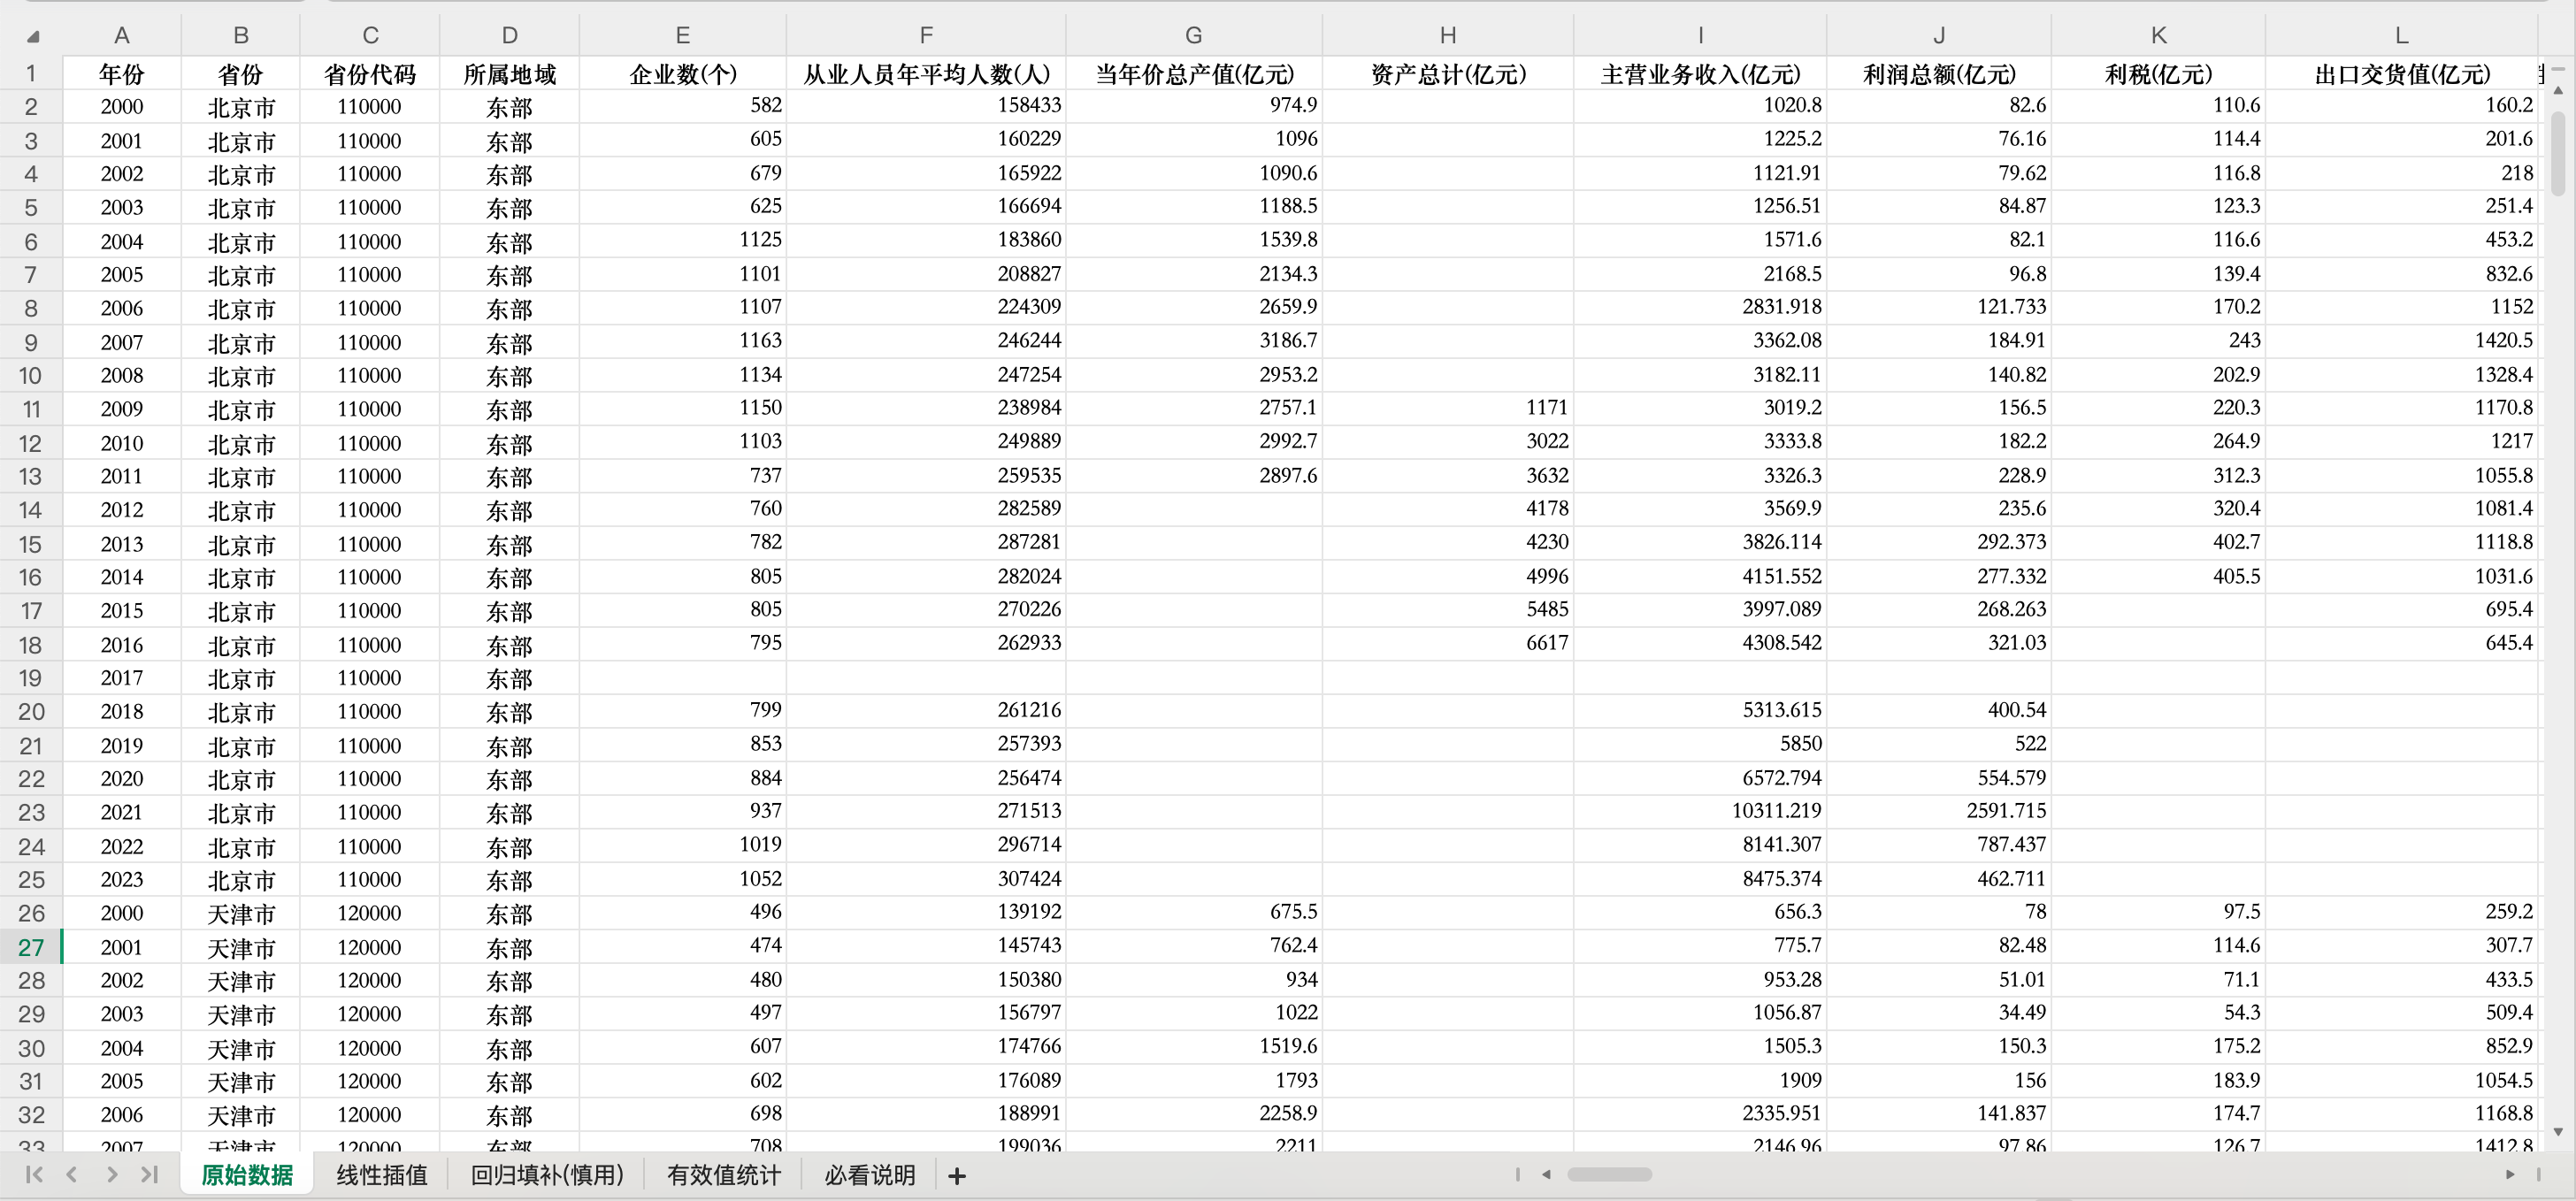2576x1201 pixels.
Task: Click the next sheet arrow
Action: [112, 1174]
